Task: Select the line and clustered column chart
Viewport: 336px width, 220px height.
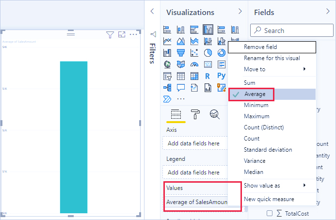Action: [x=222, y=41]
